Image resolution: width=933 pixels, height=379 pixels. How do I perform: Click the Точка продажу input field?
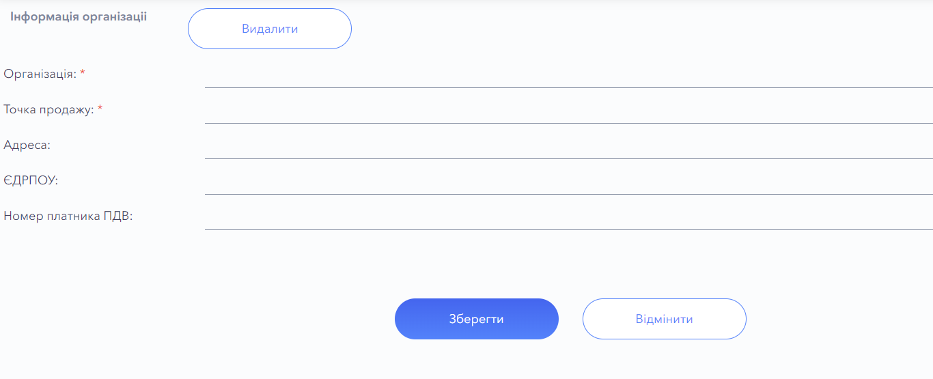(568, 111)
